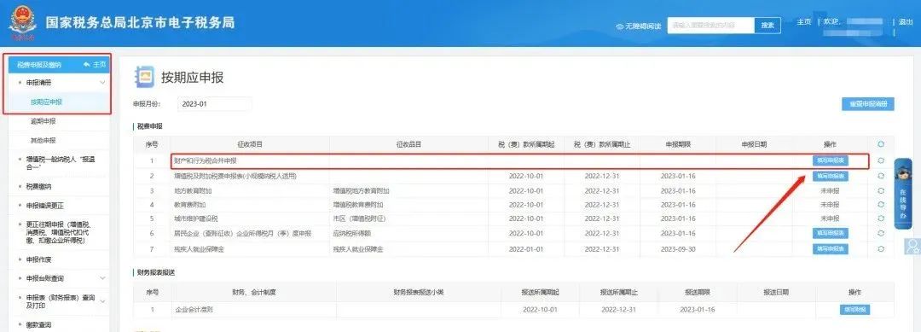Refresh the 残疾人就业保障金 row

pyautogui.click(x=880, y=248)
